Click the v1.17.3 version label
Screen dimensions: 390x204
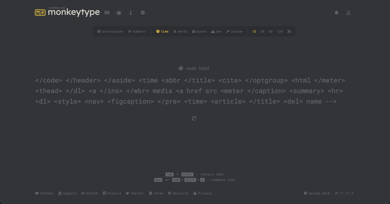[x=344, y=193]
